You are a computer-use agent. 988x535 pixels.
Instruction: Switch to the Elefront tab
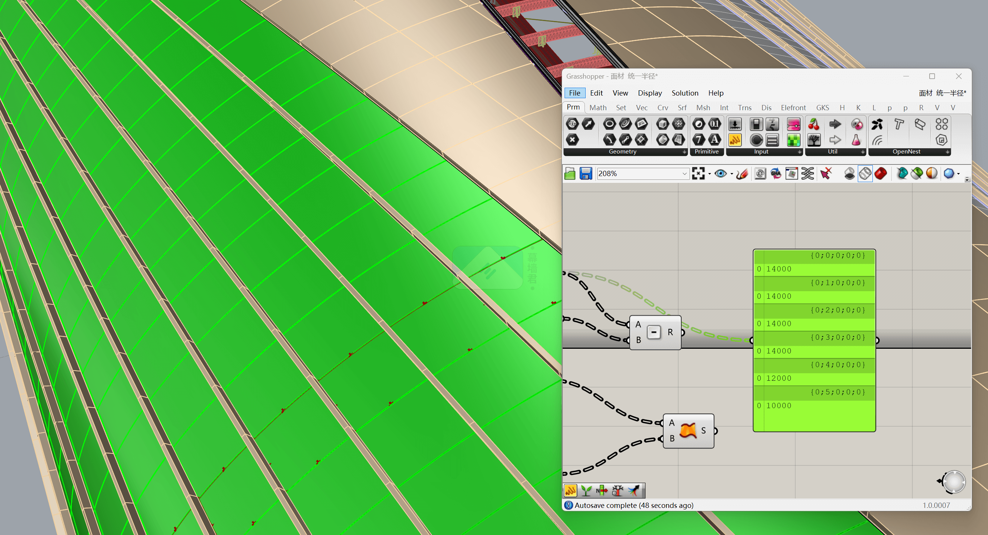pos(793,108)
